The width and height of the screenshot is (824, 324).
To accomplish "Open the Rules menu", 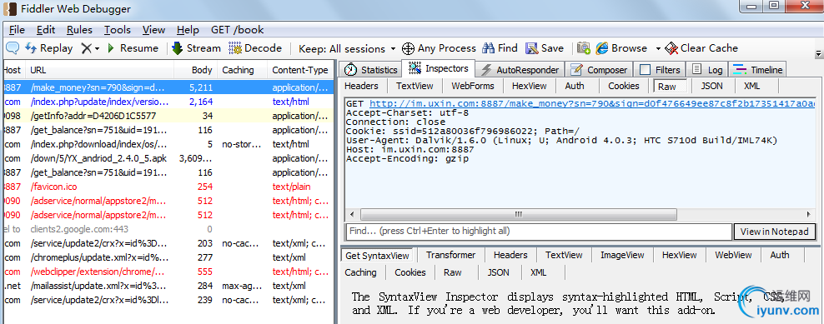I will pyautogui.click(x=79, y=30).
